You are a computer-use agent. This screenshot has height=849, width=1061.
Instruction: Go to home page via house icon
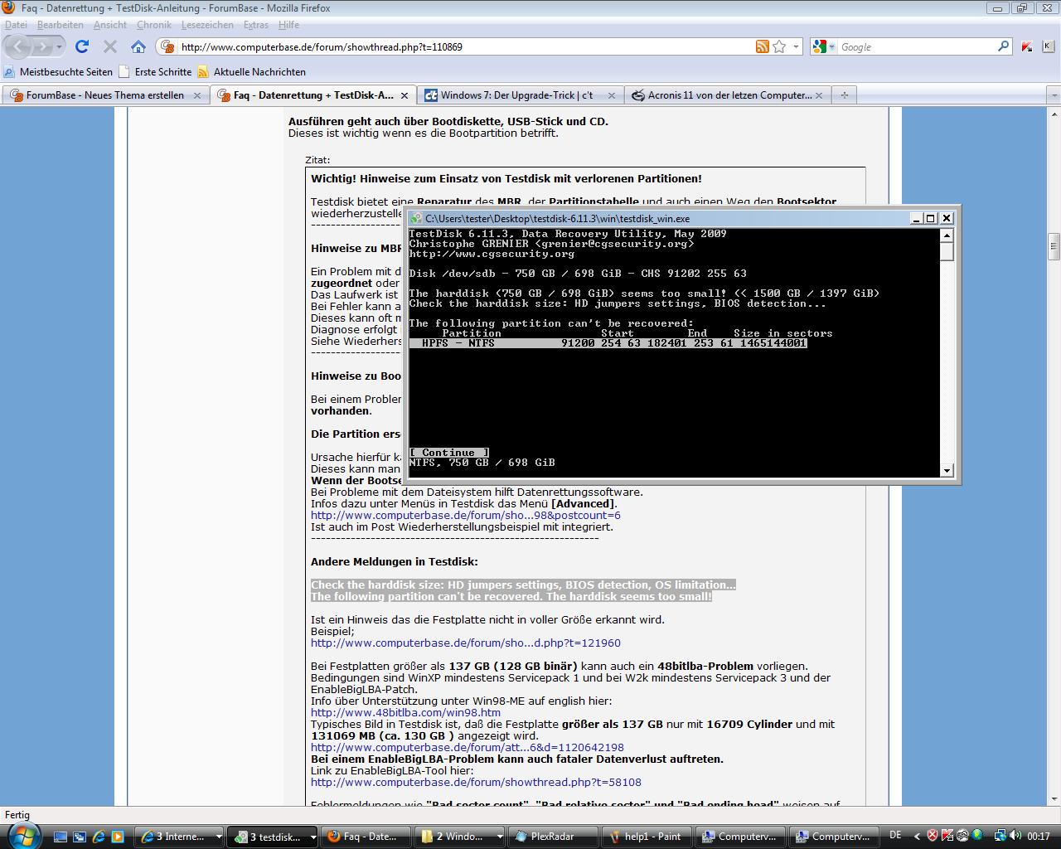138,46
